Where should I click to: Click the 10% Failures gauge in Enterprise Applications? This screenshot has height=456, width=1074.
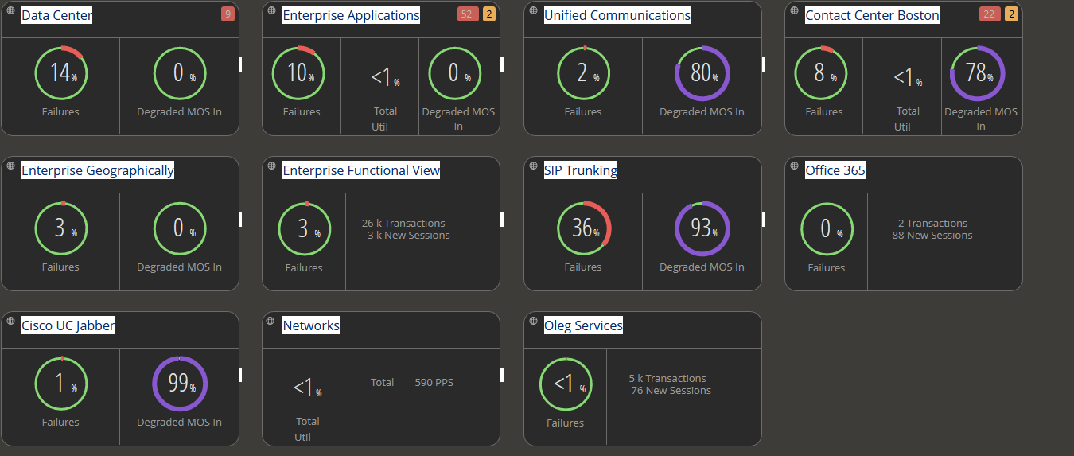(298, 72)
